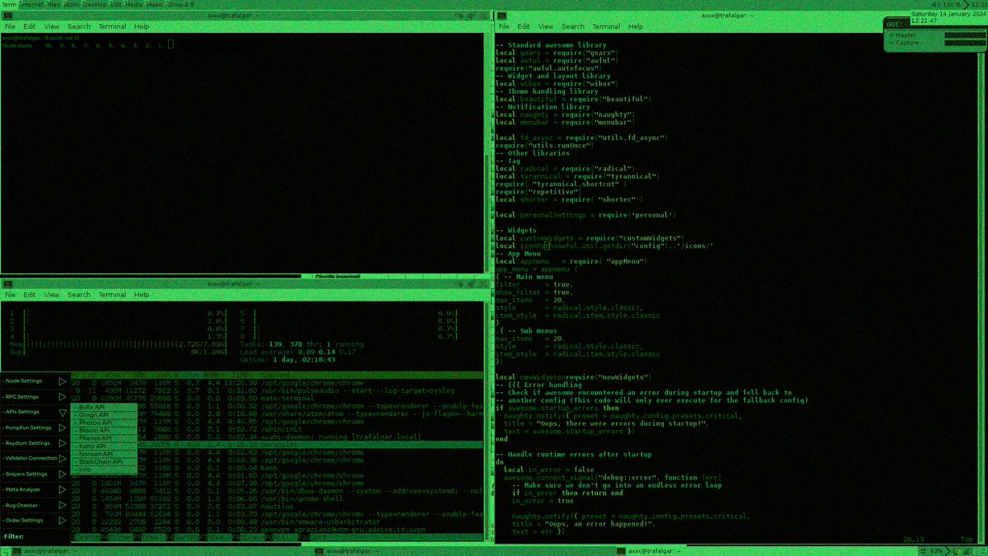Image resolution: width=988 pixels, height=556 pixels.
Task: Click the Node Settings label
Action: pos(23,381)
